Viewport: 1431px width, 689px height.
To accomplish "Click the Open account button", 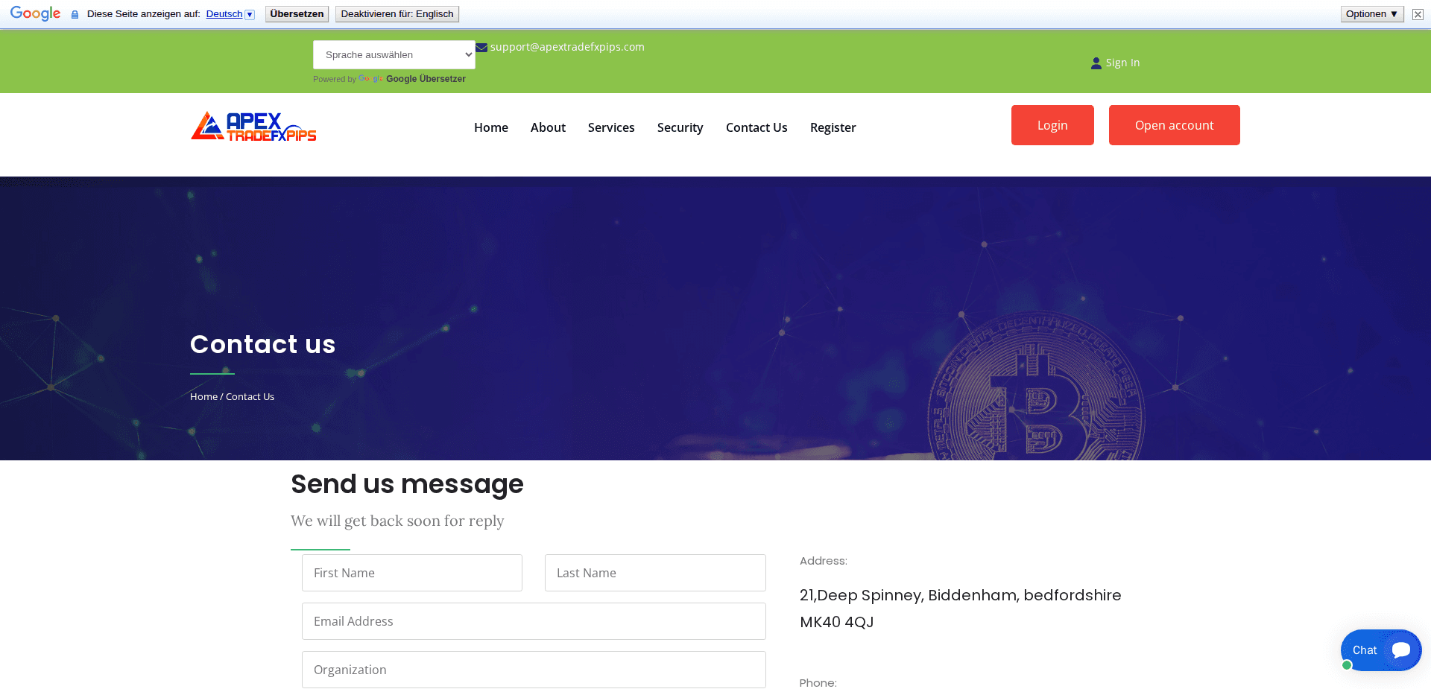I will click(x=1174, y=125).
